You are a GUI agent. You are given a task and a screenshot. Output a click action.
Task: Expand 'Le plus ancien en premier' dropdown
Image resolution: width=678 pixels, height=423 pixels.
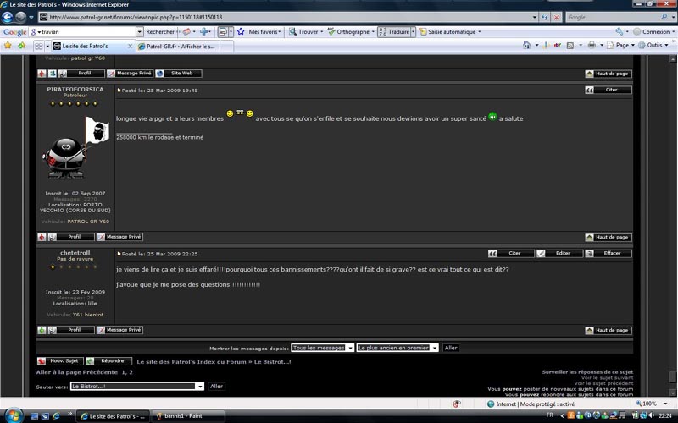point(397,348)
